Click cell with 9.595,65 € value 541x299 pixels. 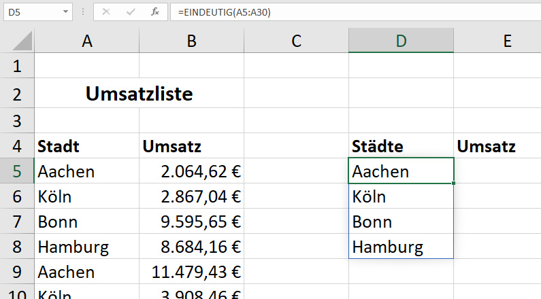point(191,222)
